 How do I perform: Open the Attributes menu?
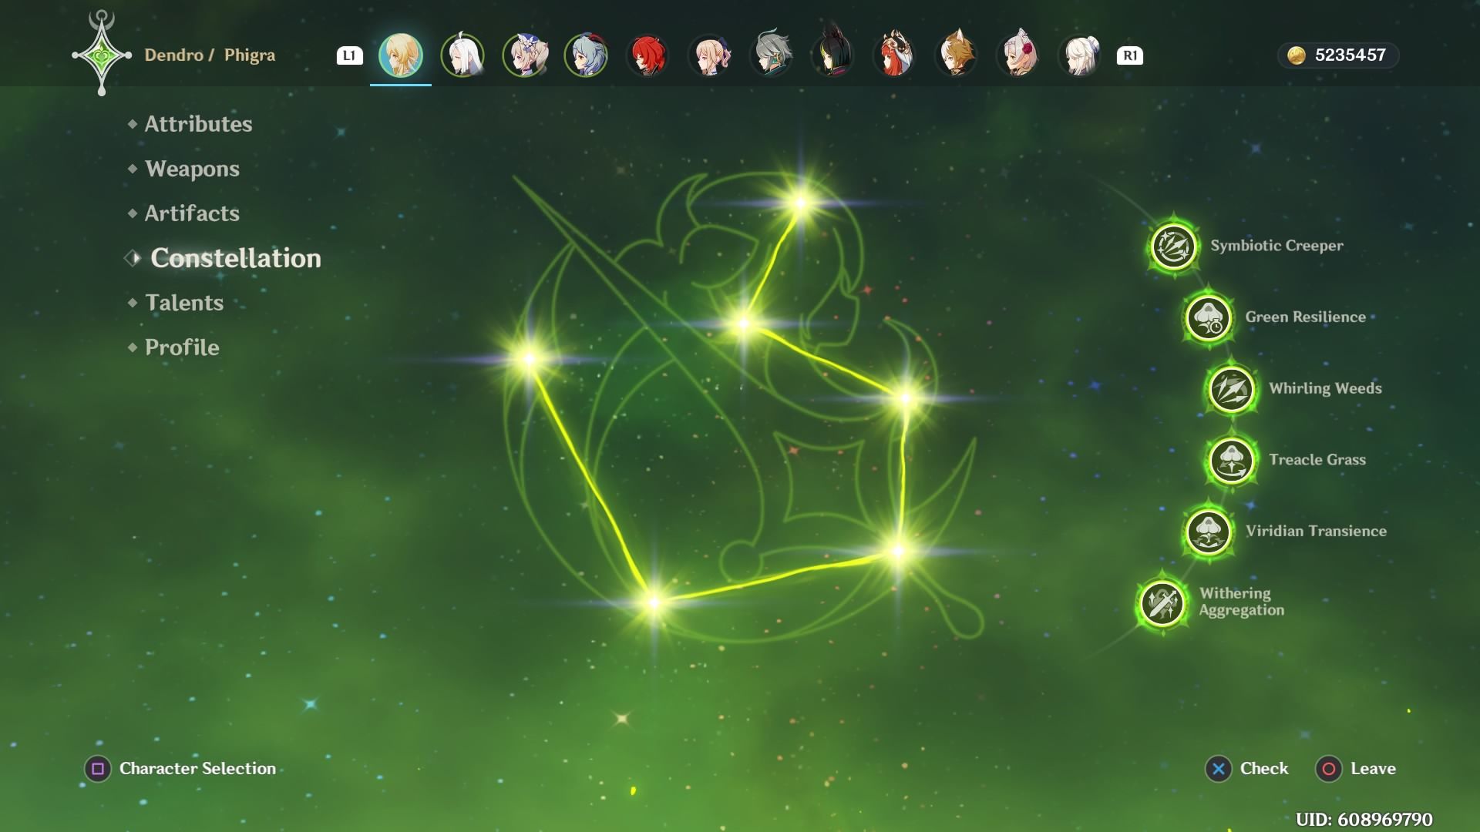coord(198,124)
